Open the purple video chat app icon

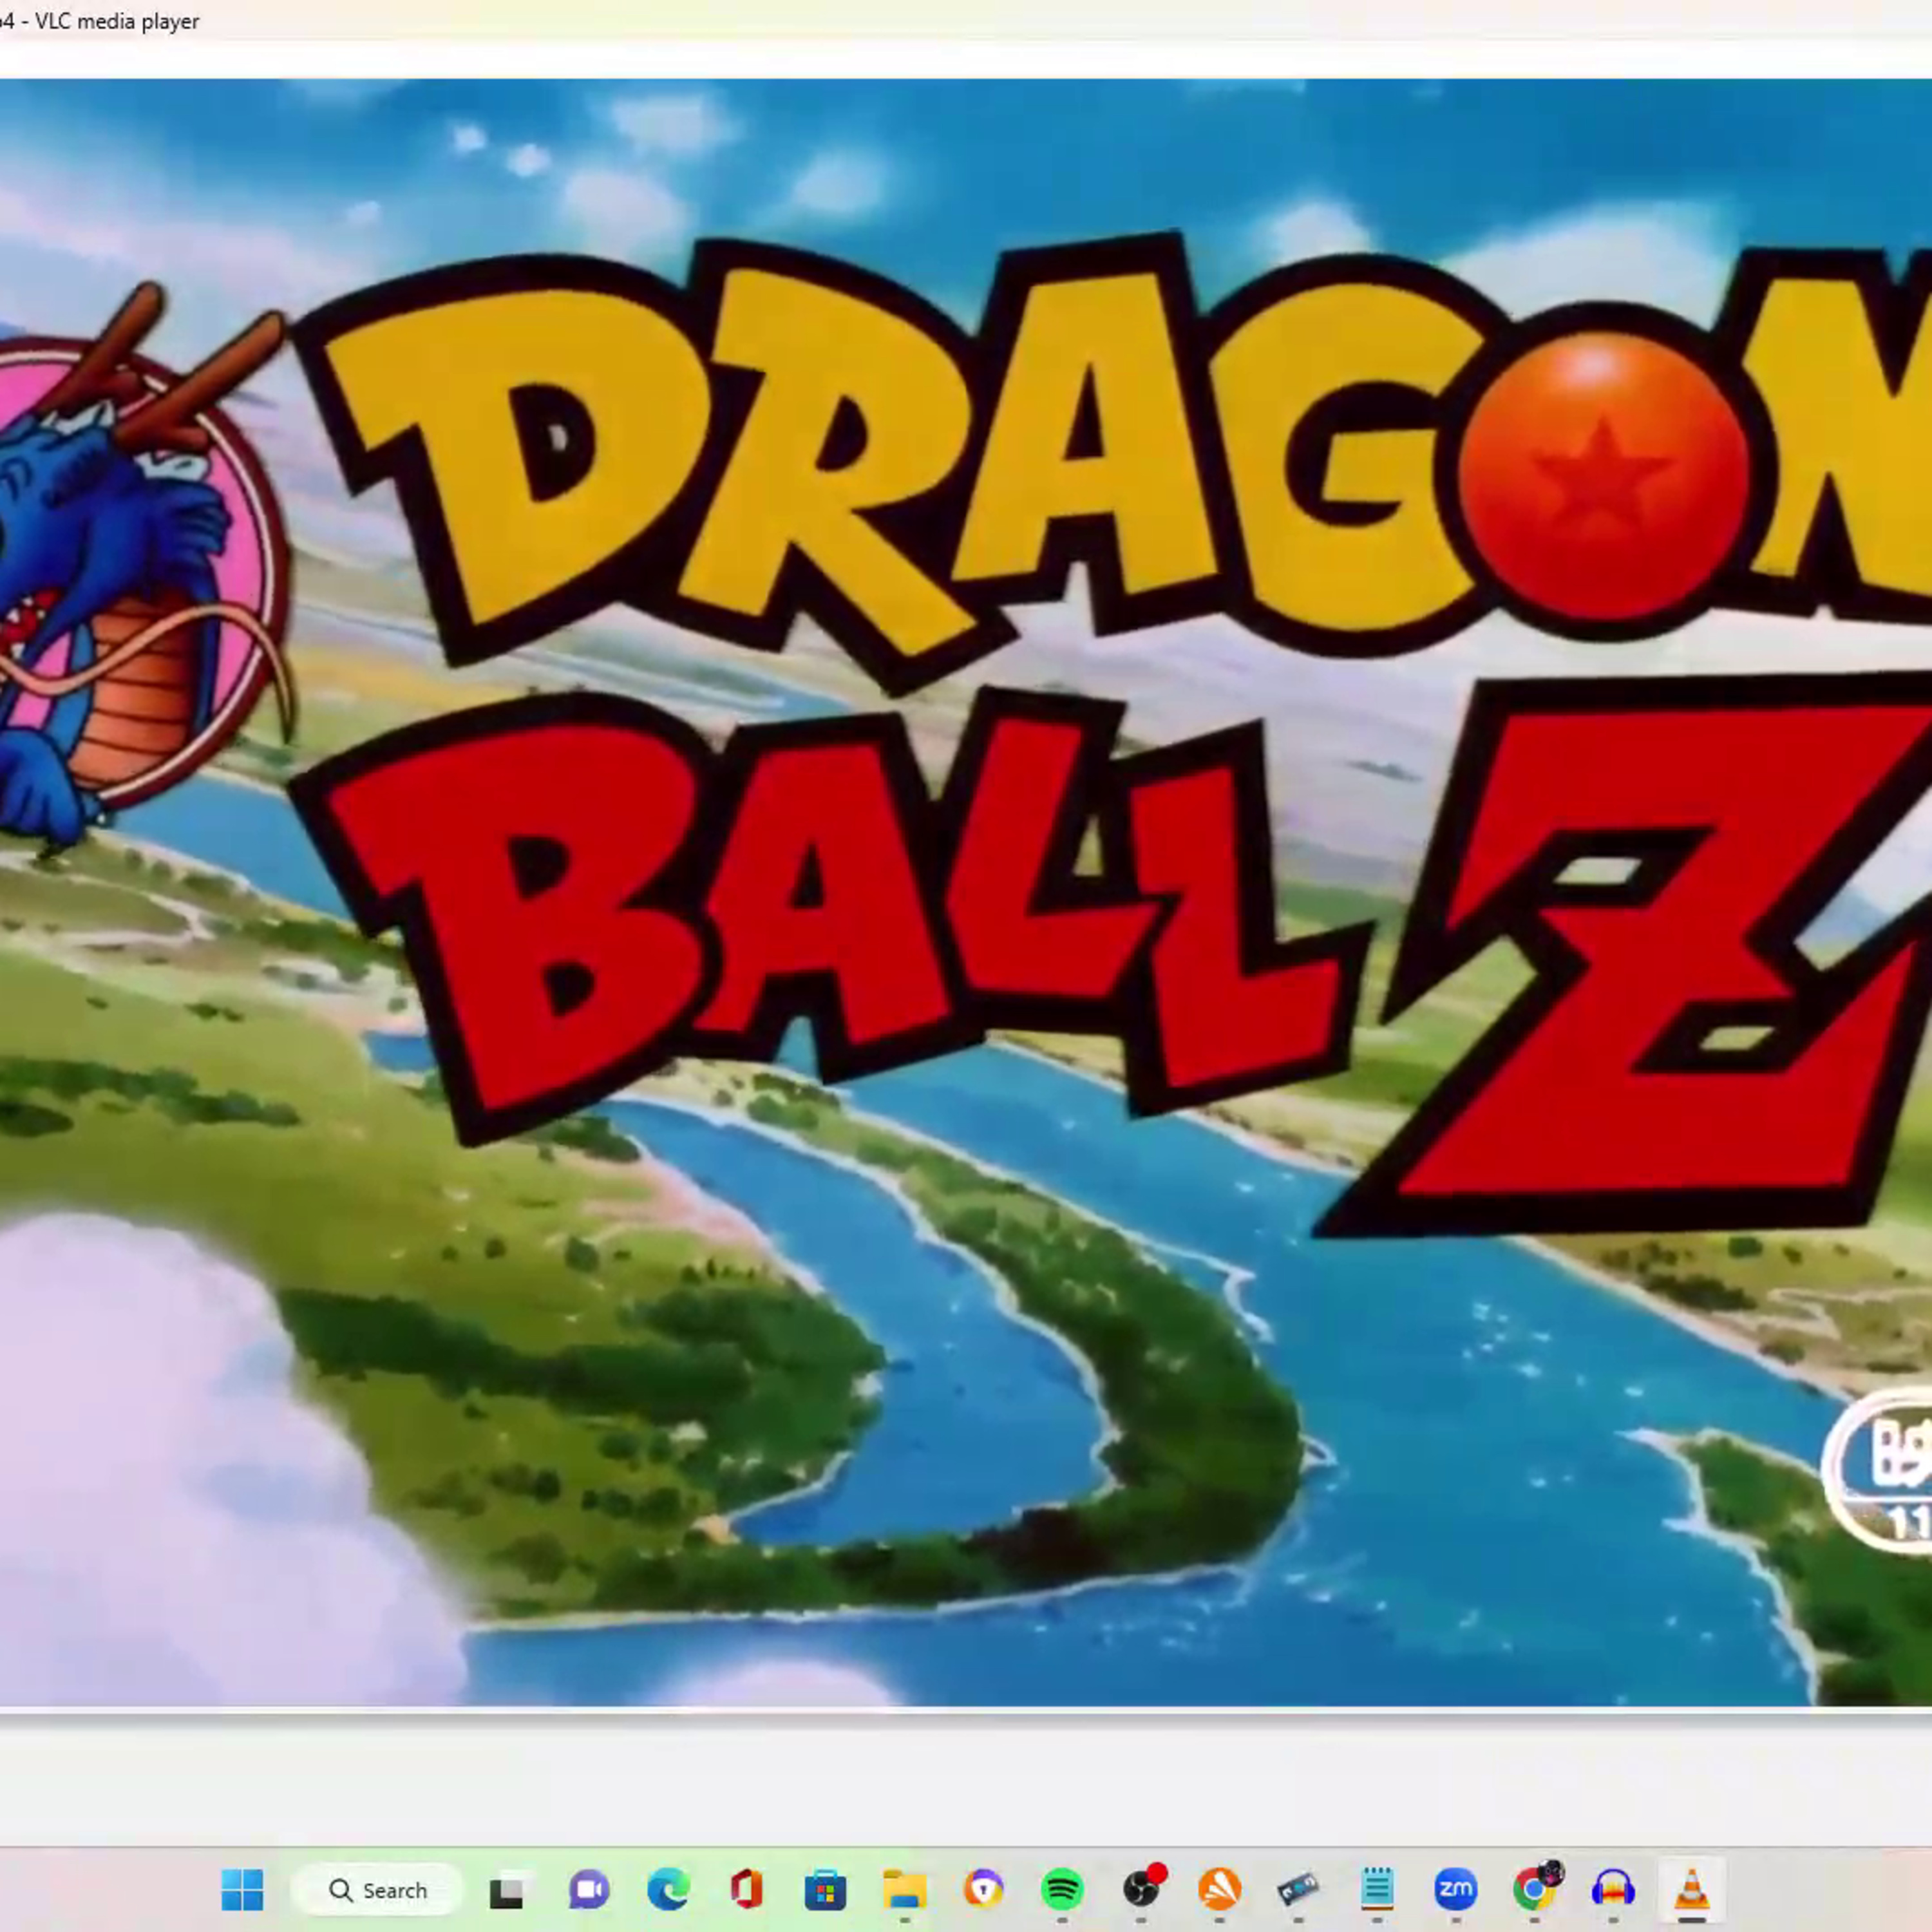point(589,1890)
